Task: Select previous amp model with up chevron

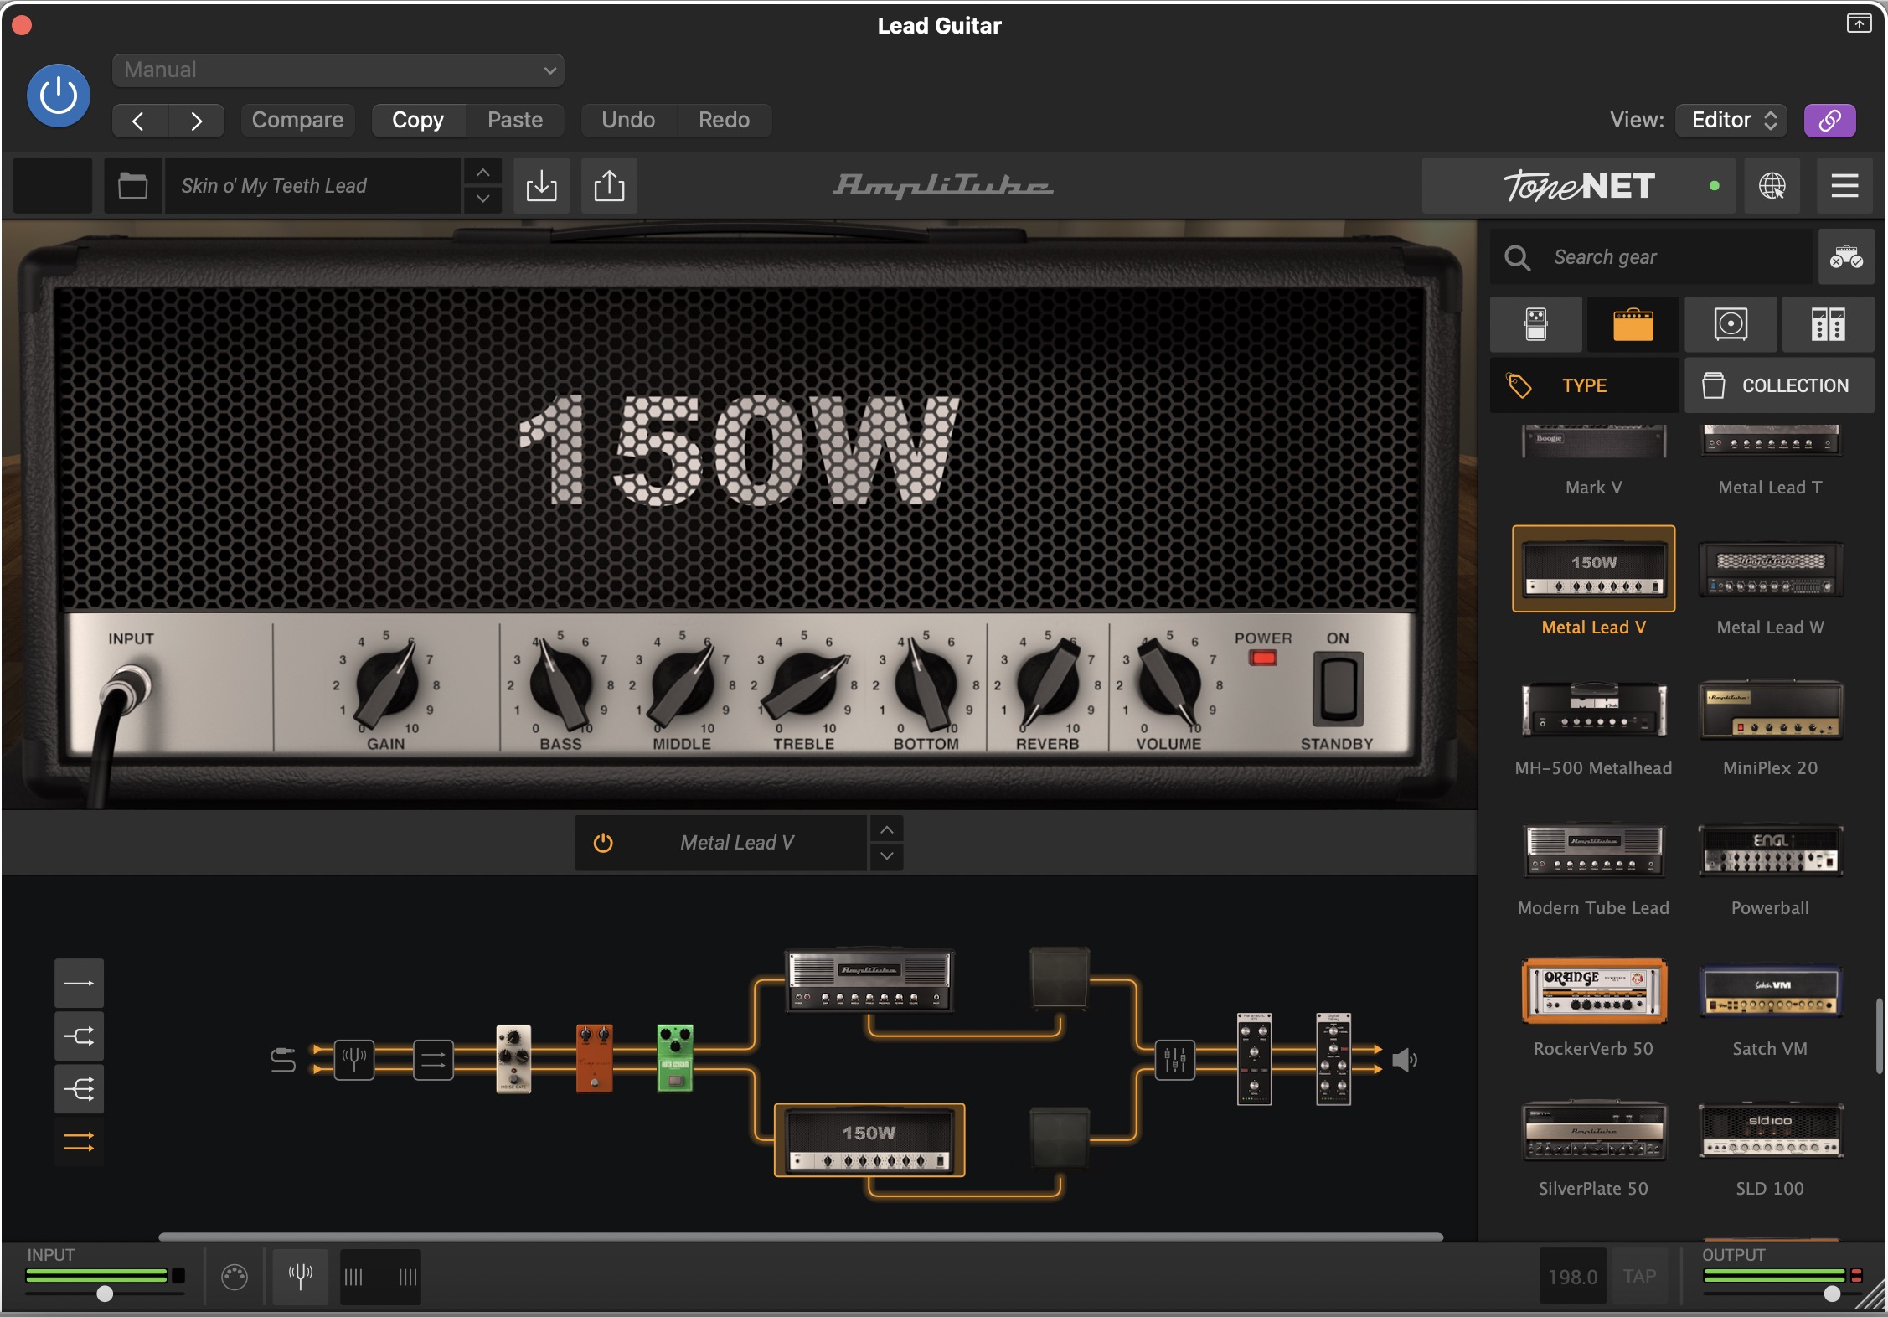Action: 887,829
